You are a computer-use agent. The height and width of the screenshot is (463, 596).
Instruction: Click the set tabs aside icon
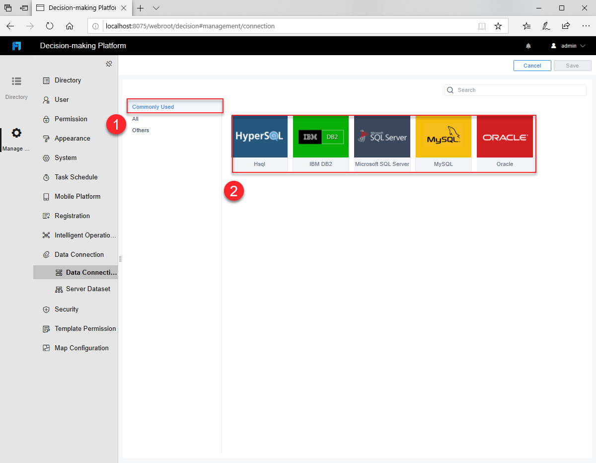[24, 8]
